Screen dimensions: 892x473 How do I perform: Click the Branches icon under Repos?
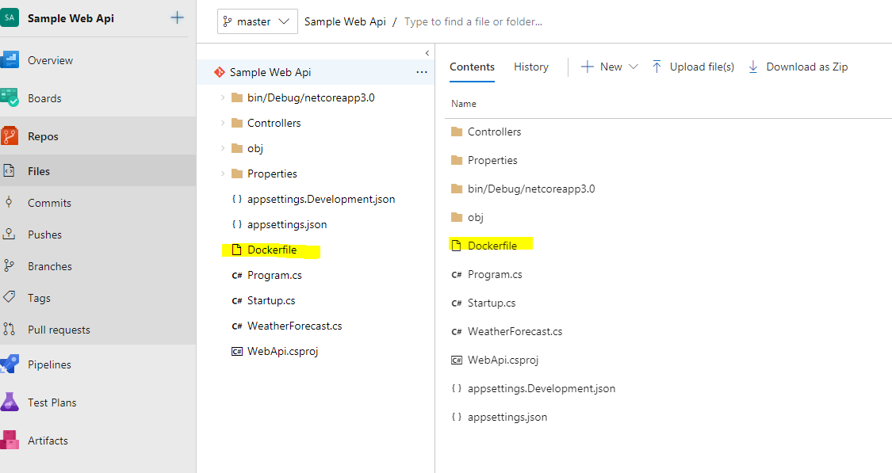click(x=9, y=265)
